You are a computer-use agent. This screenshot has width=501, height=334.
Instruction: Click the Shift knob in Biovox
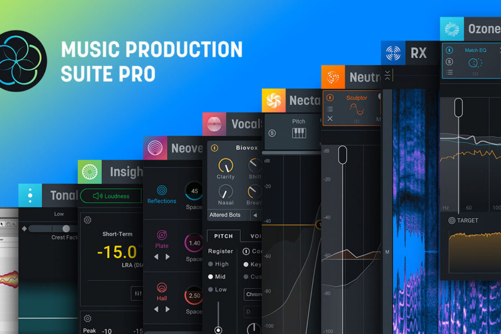click(x=255, y=165)
